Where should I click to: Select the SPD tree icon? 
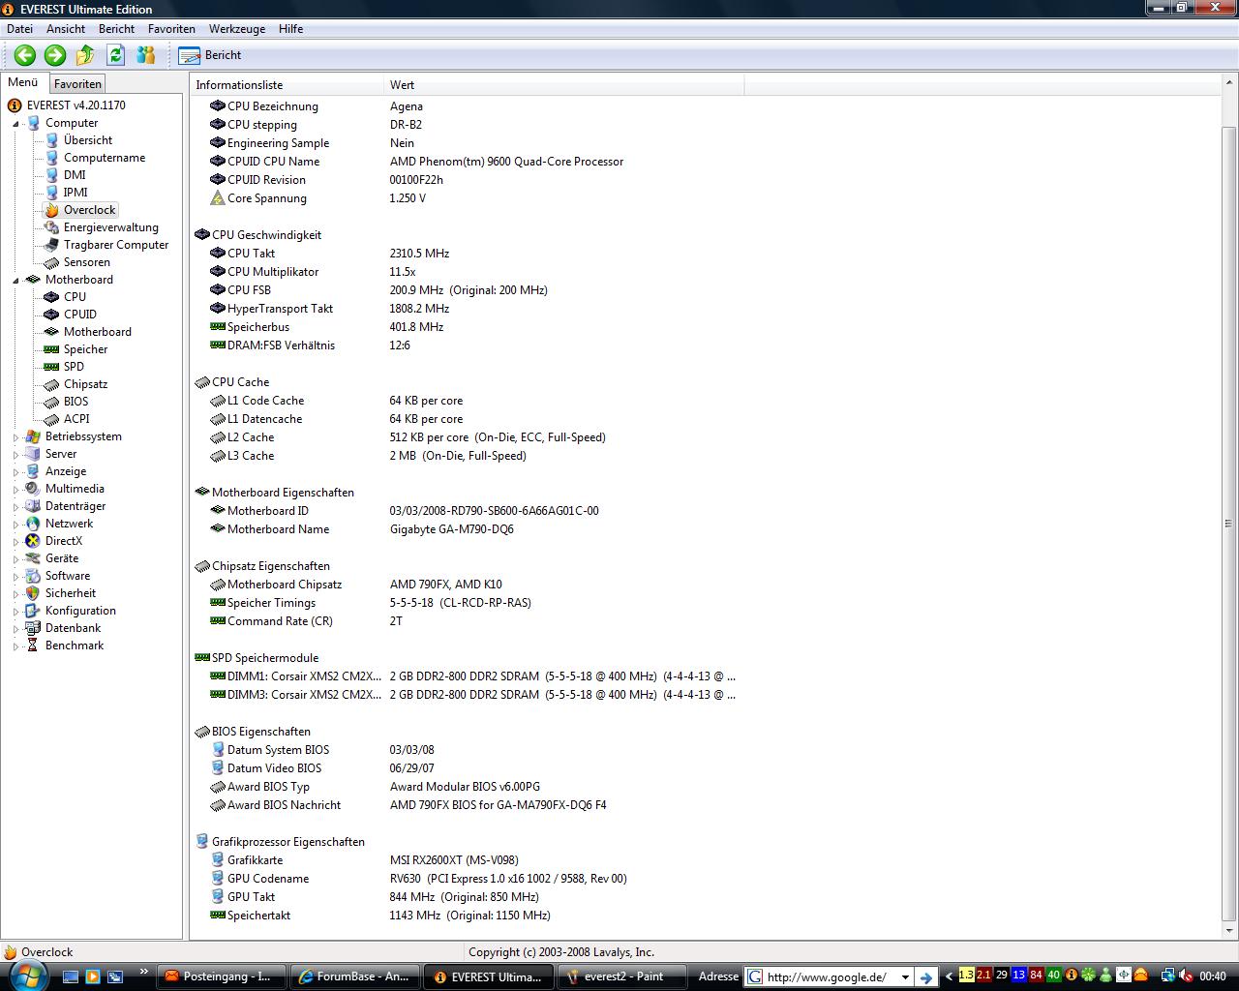(x=51, y=367)
